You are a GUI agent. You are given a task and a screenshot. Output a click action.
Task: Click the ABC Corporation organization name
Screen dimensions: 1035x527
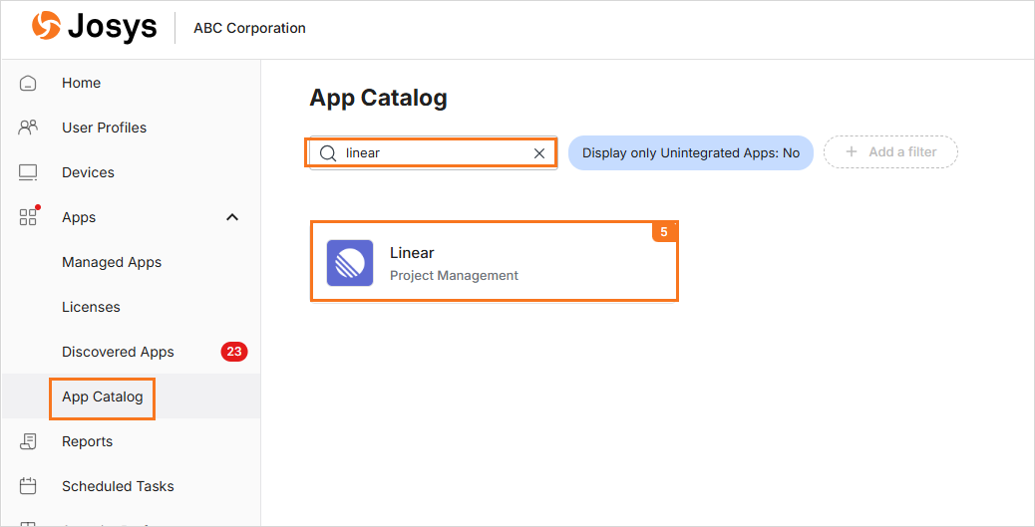(x=249, y=28)
